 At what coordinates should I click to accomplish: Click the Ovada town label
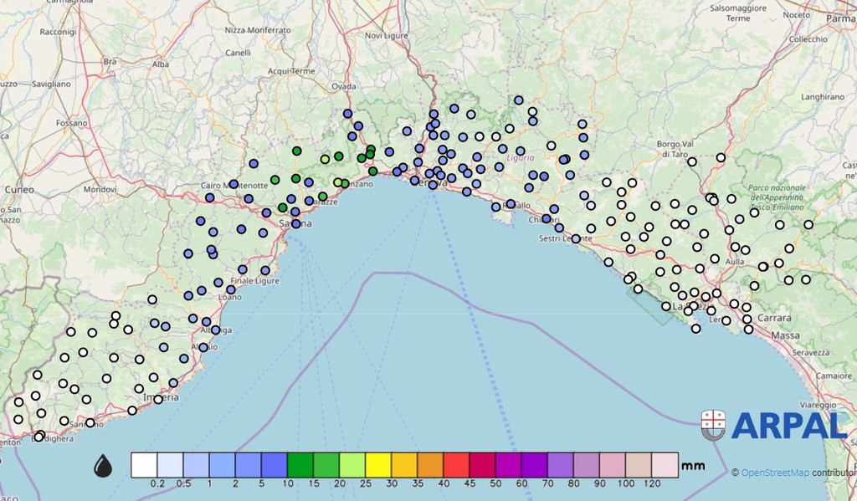click(x=344, y=86)
